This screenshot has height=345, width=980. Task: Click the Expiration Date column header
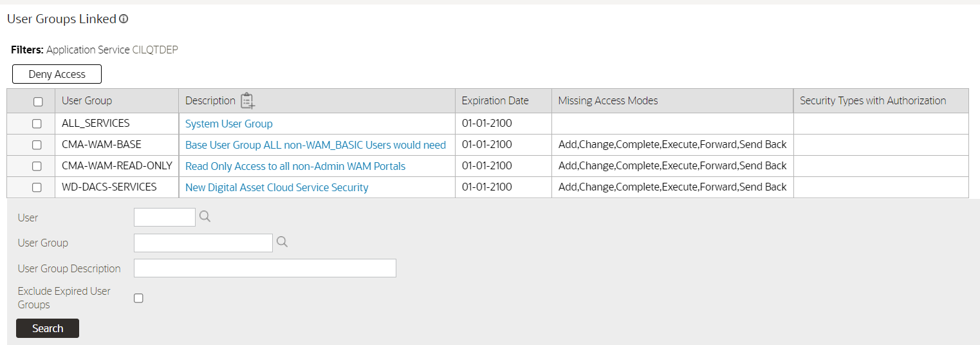495,100
